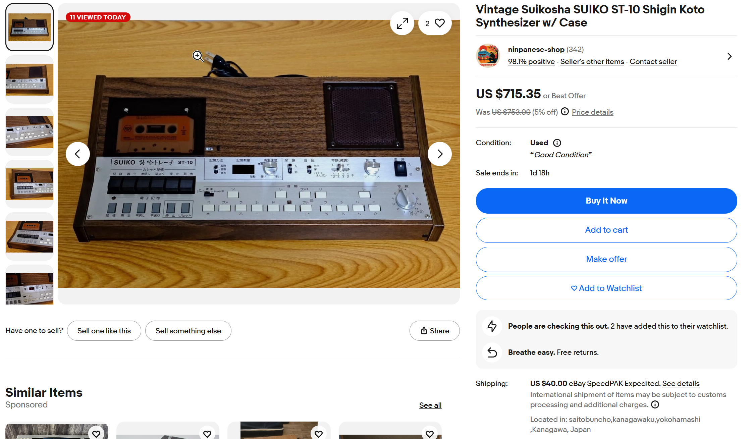Favorite the second similar item
753x439 pixels.
pos(207,434)
